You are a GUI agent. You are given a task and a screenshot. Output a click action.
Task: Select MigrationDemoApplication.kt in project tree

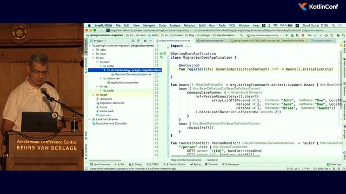click(x=131, y=74)
